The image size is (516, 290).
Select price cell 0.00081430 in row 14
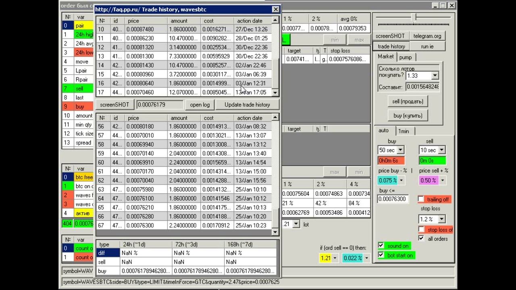[x=146, y=65]
